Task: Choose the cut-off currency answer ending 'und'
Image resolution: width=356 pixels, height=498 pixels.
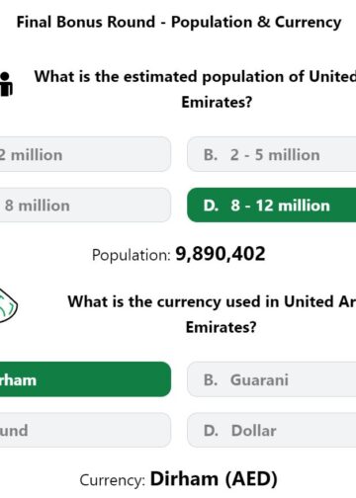Action: point(85,430)
